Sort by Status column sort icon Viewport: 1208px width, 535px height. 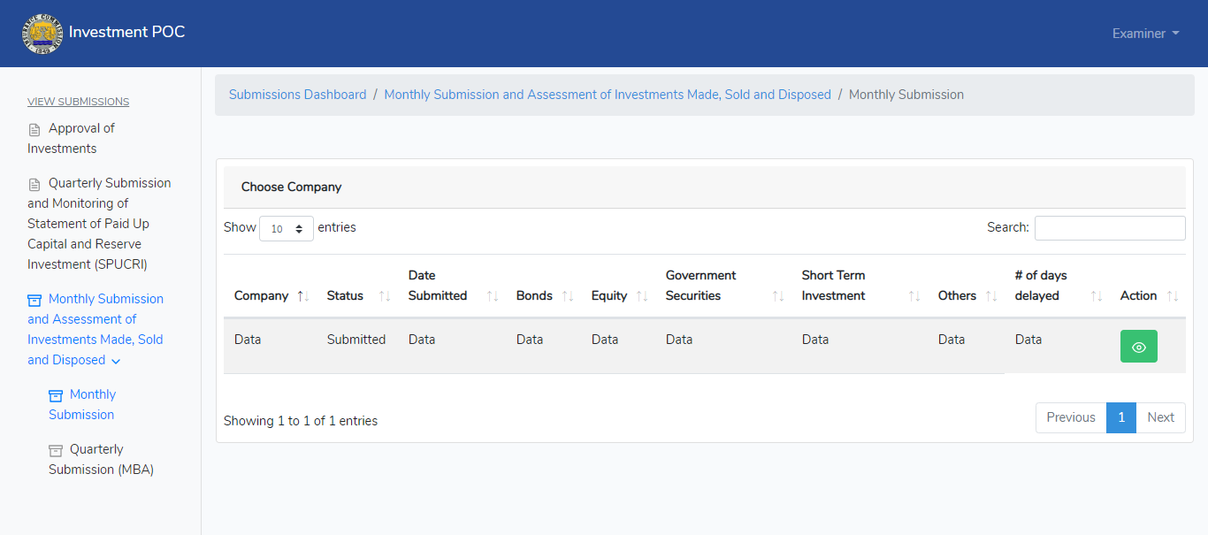click(x=385, y=296)
